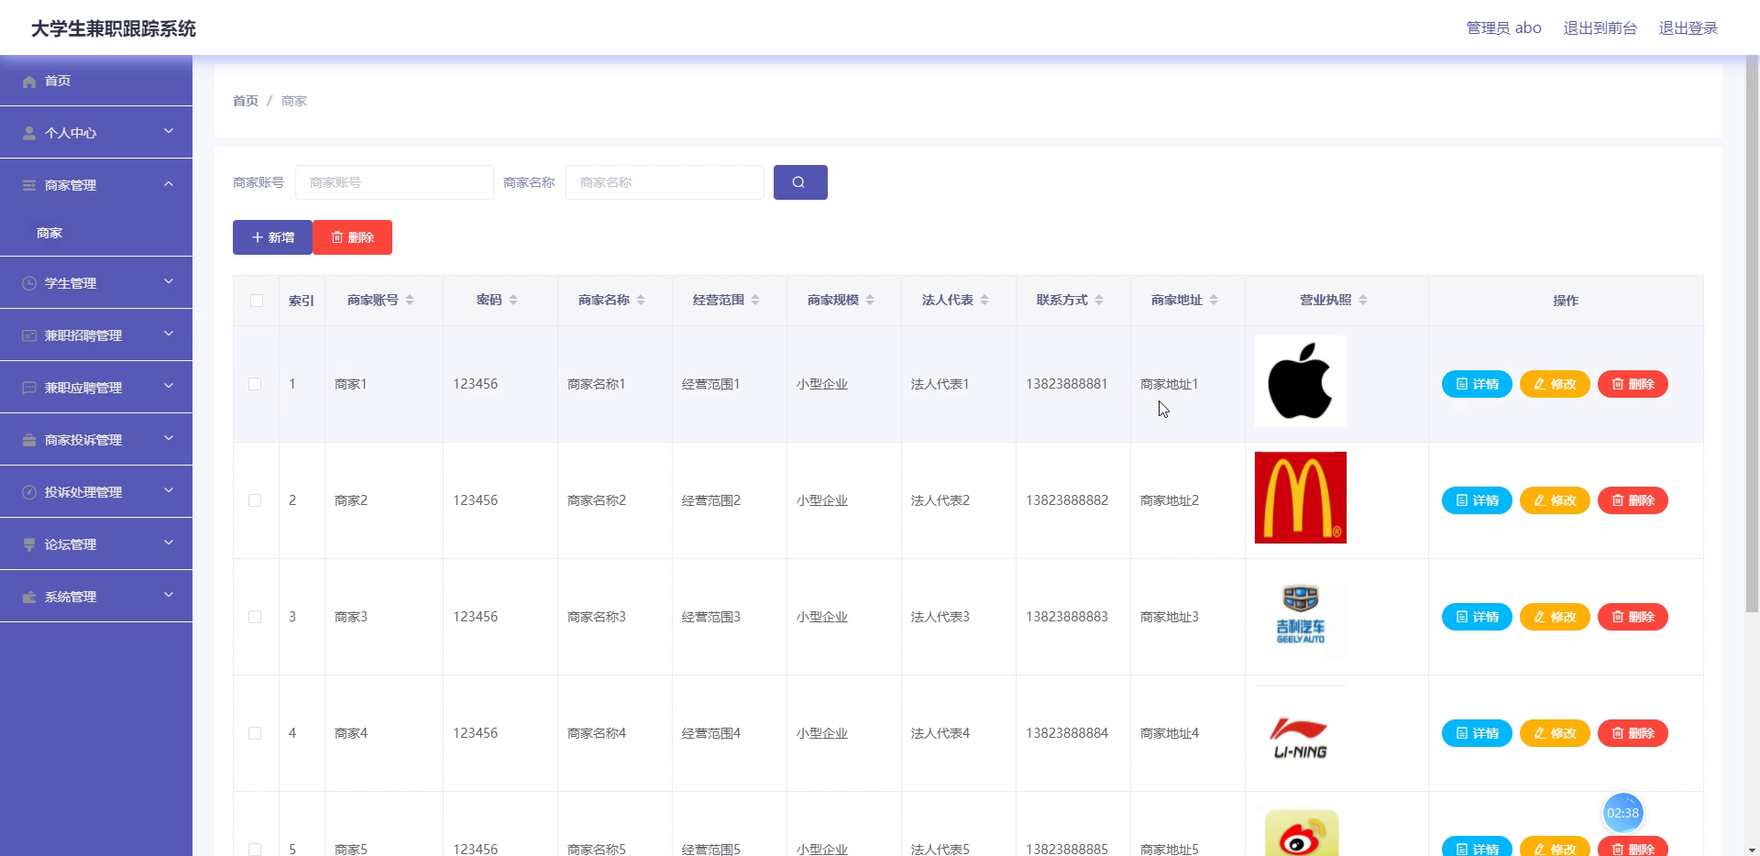Click the page vertical scrollbar
This screenshot has width=1760, height=856.
pos(1752,335)
